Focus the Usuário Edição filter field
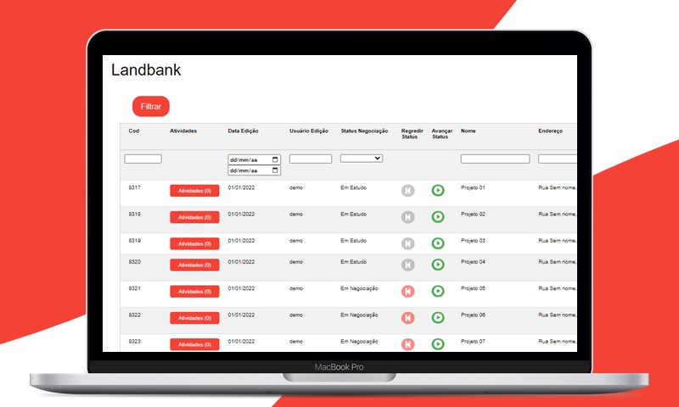 (311, 159)
